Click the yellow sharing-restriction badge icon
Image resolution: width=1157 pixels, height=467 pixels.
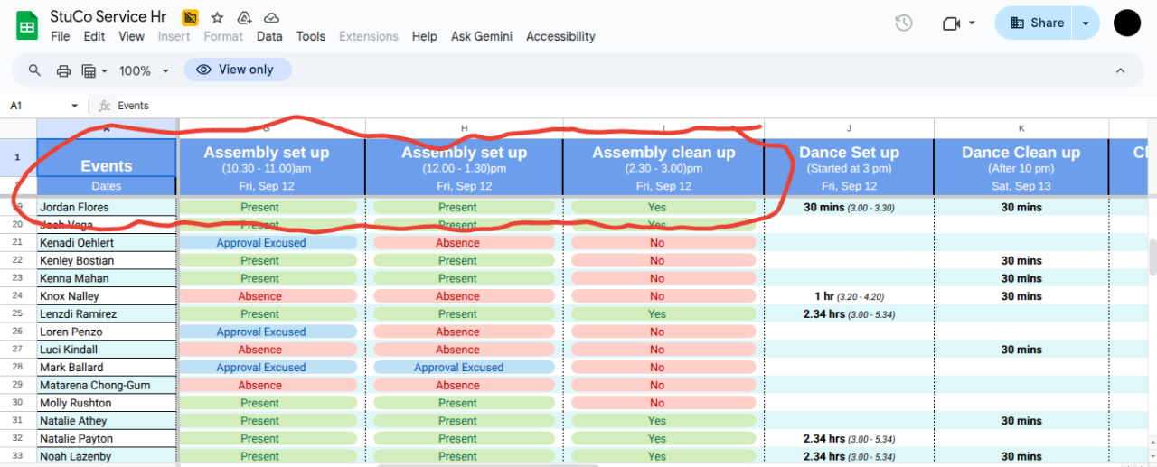190,18
